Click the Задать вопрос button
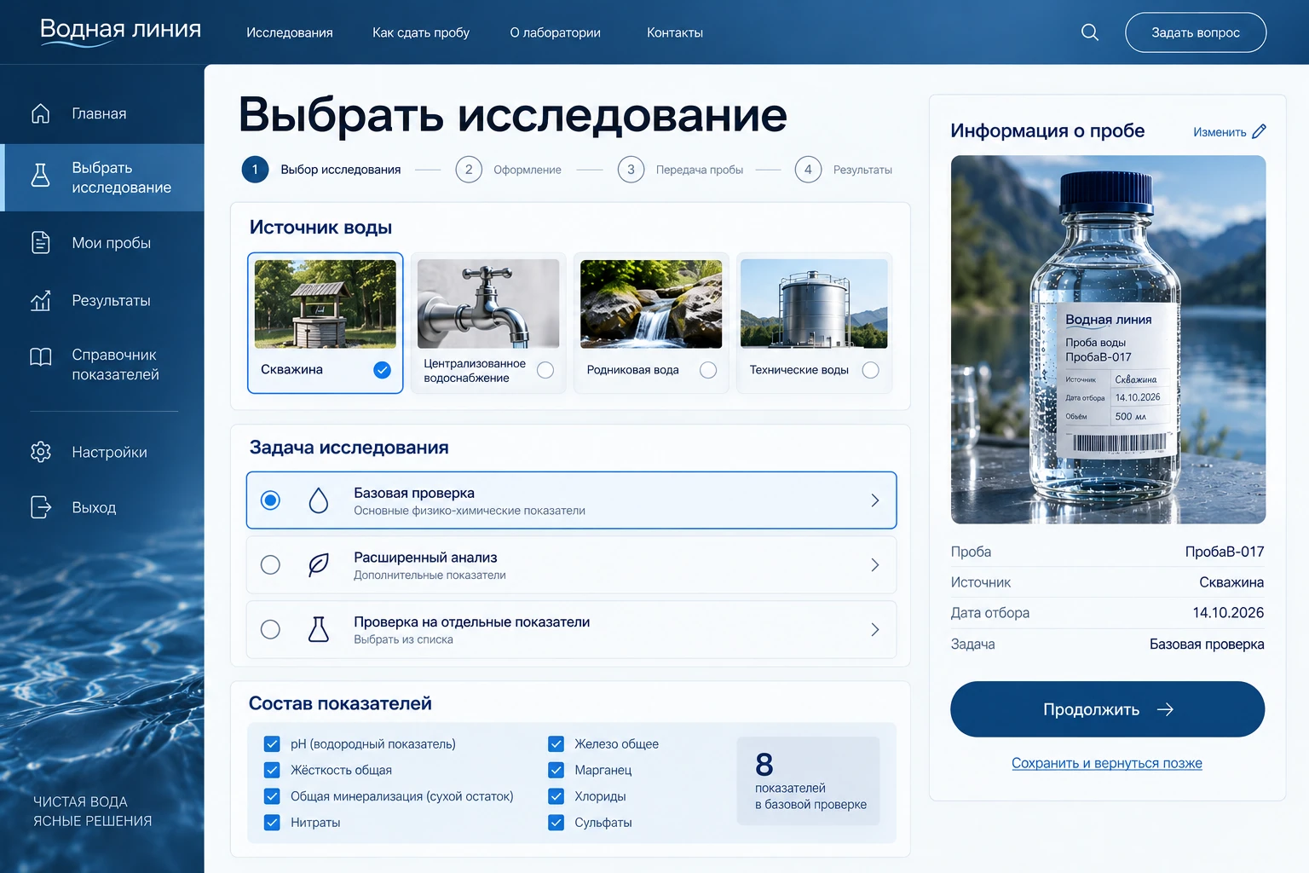Image resolution: width=1309 pixels, height=873 pixels. point(1196,32)
